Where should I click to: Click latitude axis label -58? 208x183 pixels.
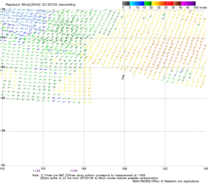3,131
